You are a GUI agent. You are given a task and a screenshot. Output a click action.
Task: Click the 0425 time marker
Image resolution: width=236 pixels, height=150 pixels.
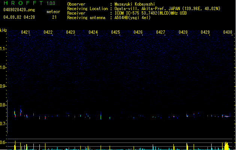116,32
